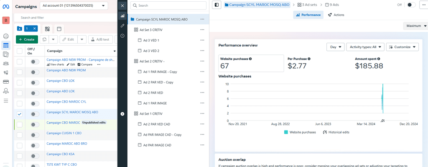Open the all tools hamburger menu
428x167 pixels.
pos(6,100)
